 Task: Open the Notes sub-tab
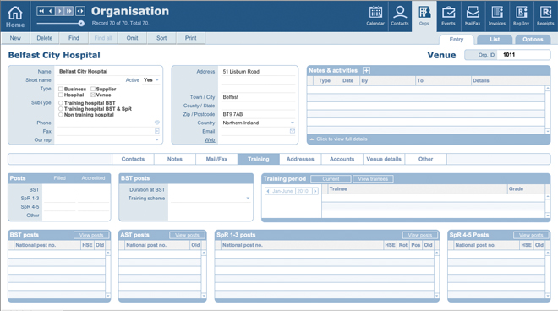(175, 159)
